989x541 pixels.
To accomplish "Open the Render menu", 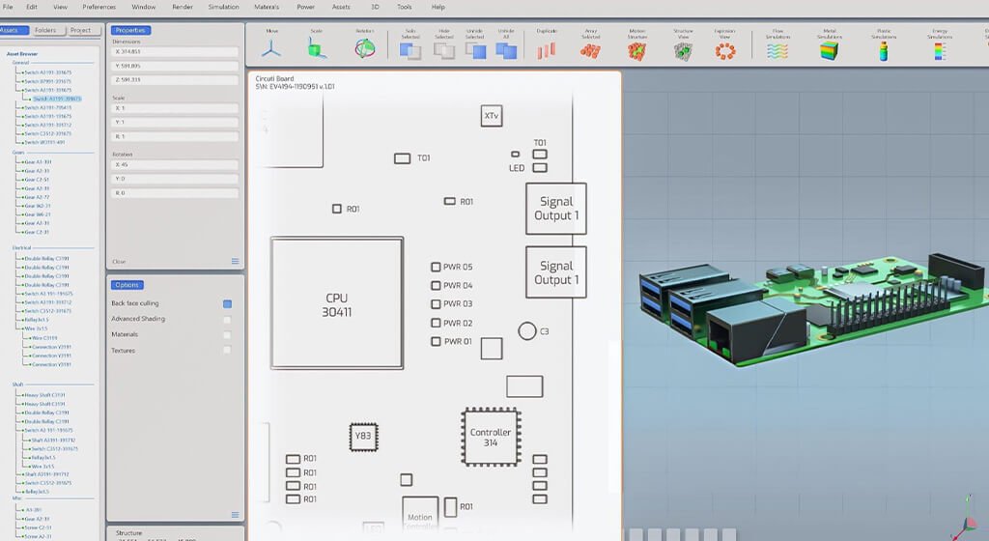I will (183, 7).
